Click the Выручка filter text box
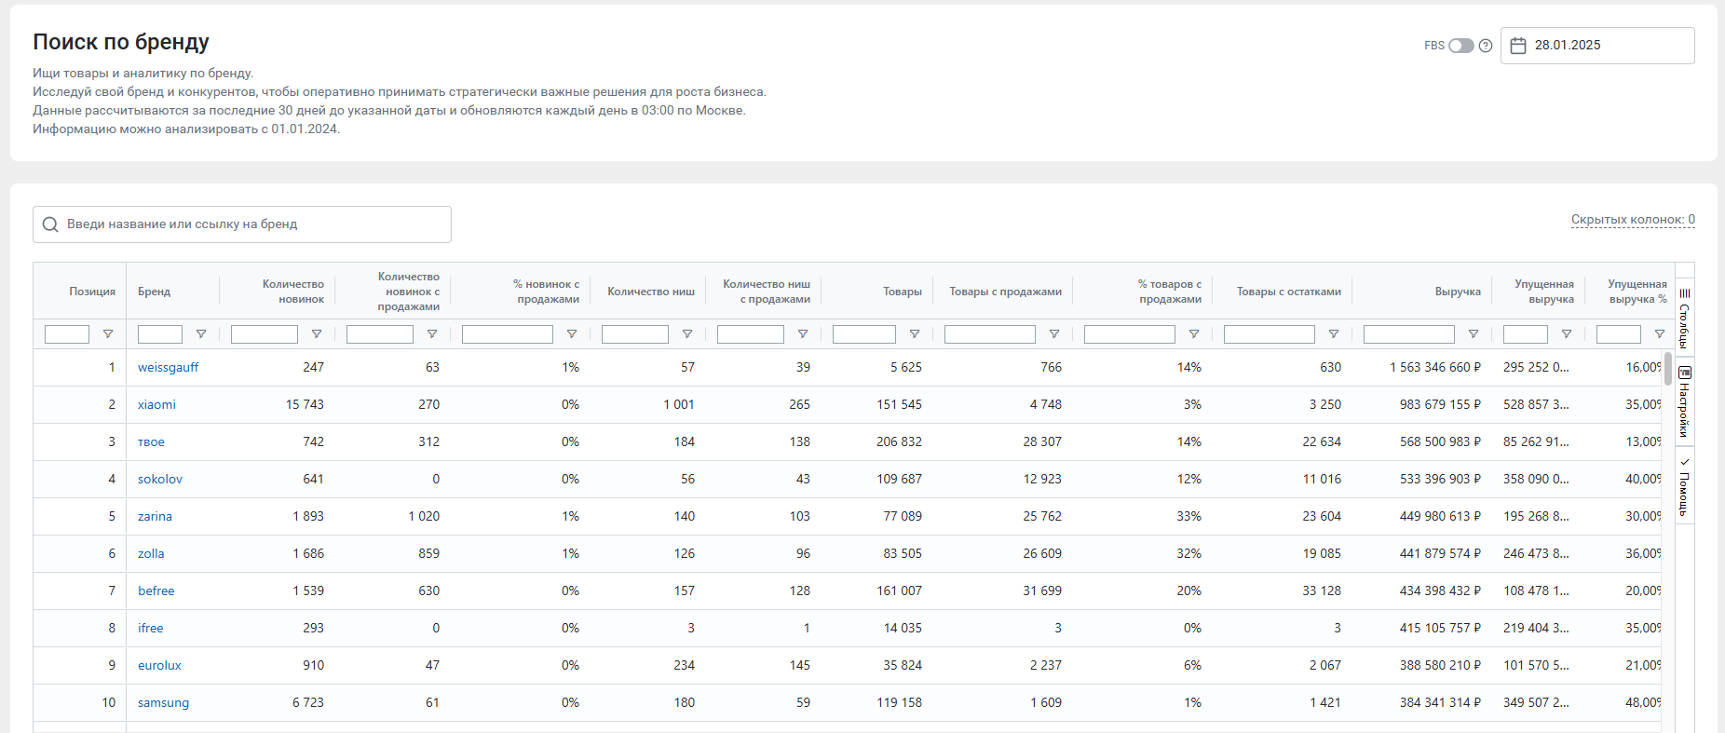Image resolution: width=1725 pixels, height=733 pixels. tap(1409, 334)
